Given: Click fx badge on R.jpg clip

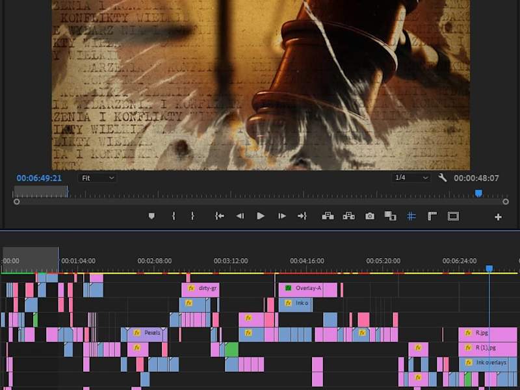Looking at the screenshot, I should (468, 333).
